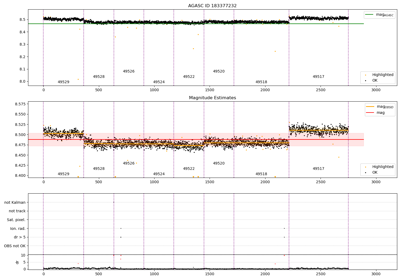Select obsid label 49522 in the AGASC ID plot

pos(189,77)
